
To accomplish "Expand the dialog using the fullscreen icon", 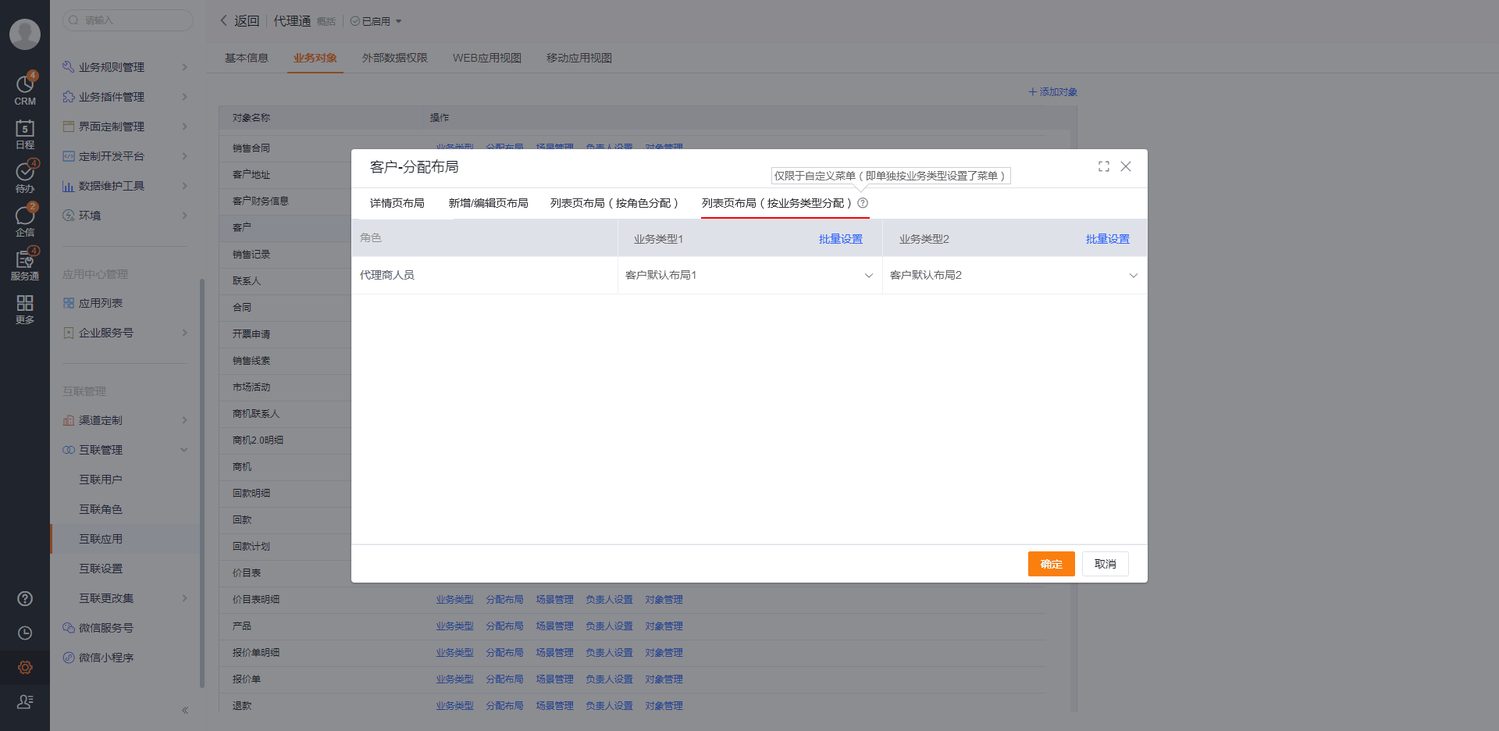I will [x=1103, y=166].
